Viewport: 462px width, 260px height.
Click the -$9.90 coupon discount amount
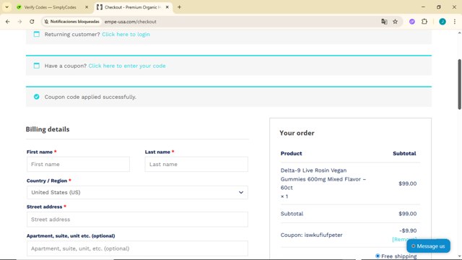click(x=408, y=230)
